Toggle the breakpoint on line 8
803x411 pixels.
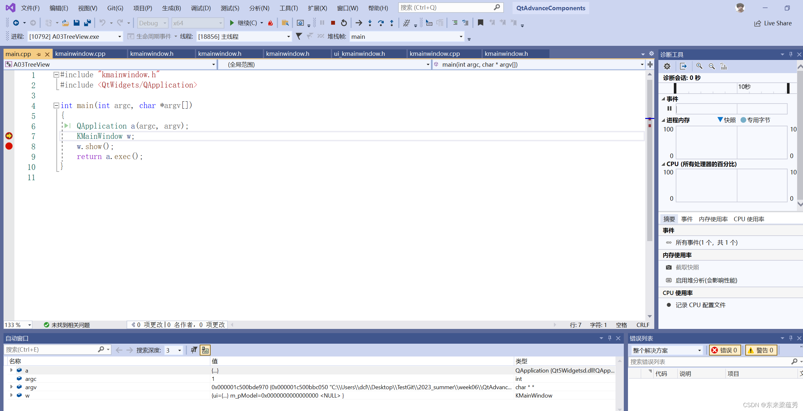[9, 146]
